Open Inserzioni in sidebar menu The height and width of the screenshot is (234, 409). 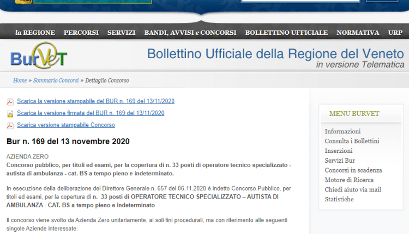pyautogui.click(x=339, y=151)
